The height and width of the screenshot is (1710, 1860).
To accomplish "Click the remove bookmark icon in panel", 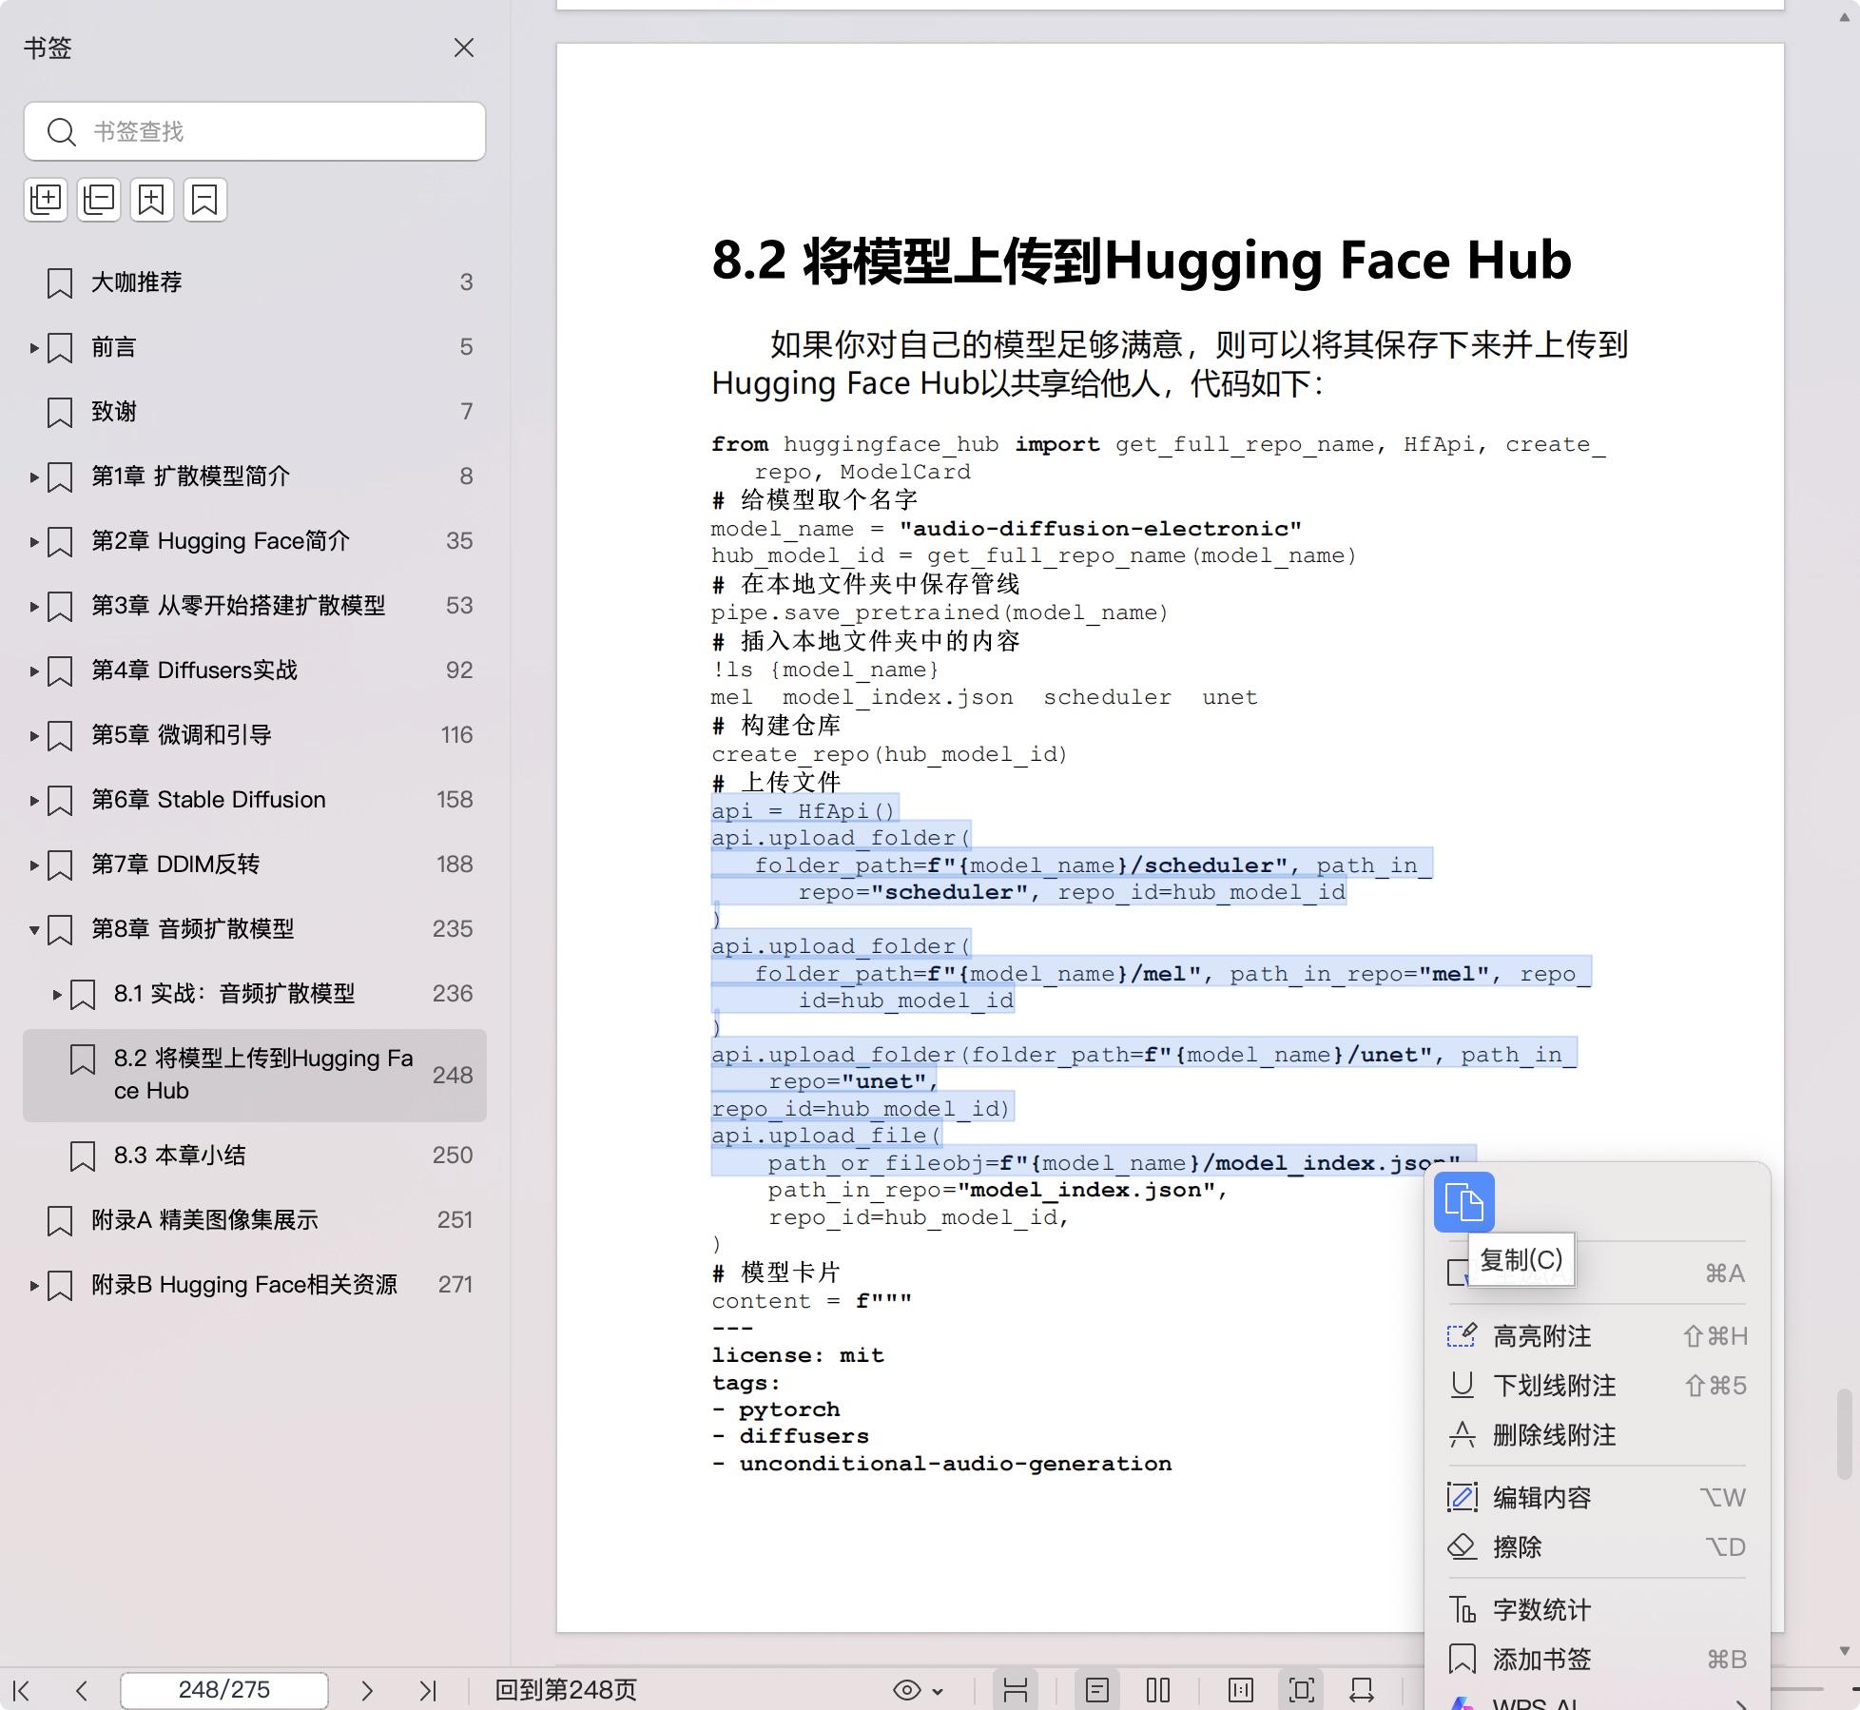I will (x=205, y=200).
